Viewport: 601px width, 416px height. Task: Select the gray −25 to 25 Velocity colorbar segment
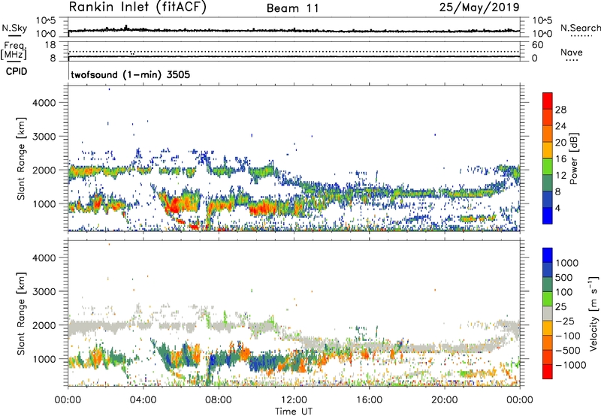548,313
